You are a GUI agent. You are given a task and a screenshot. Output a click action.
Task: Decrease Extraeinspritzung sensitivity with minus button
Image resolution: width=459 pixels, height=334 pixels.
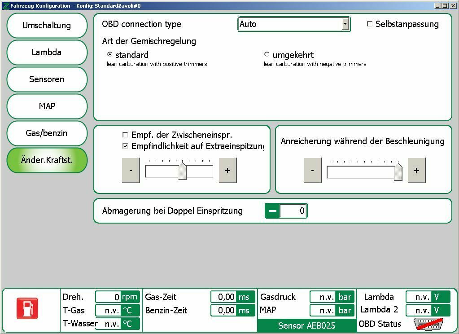point(131,171)
